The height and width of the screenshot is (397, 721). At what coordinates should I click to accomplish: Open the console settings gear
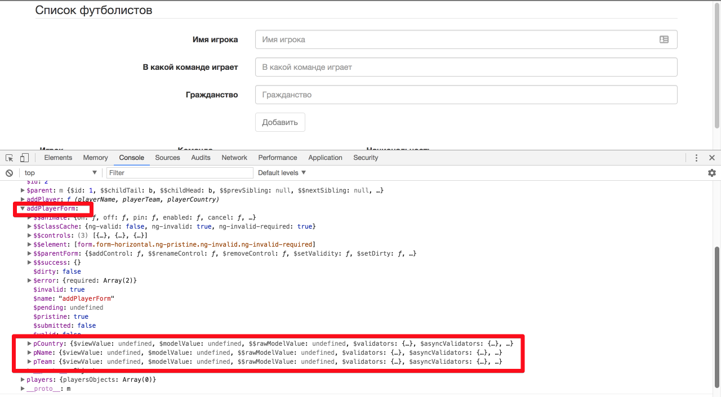pyautogui.click(x=711, y=173)
